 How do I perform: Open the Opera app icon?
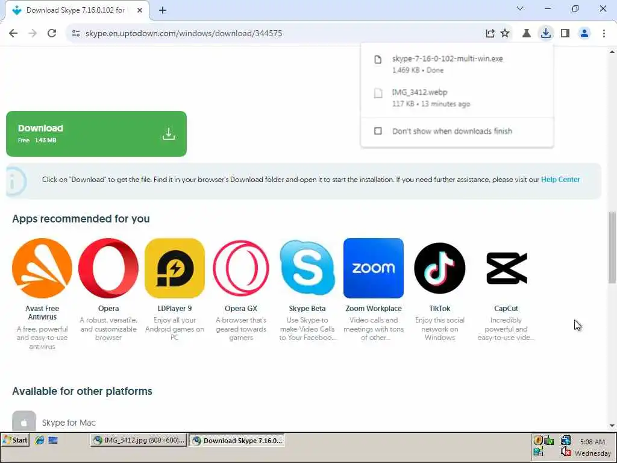[x=108, y=268]
